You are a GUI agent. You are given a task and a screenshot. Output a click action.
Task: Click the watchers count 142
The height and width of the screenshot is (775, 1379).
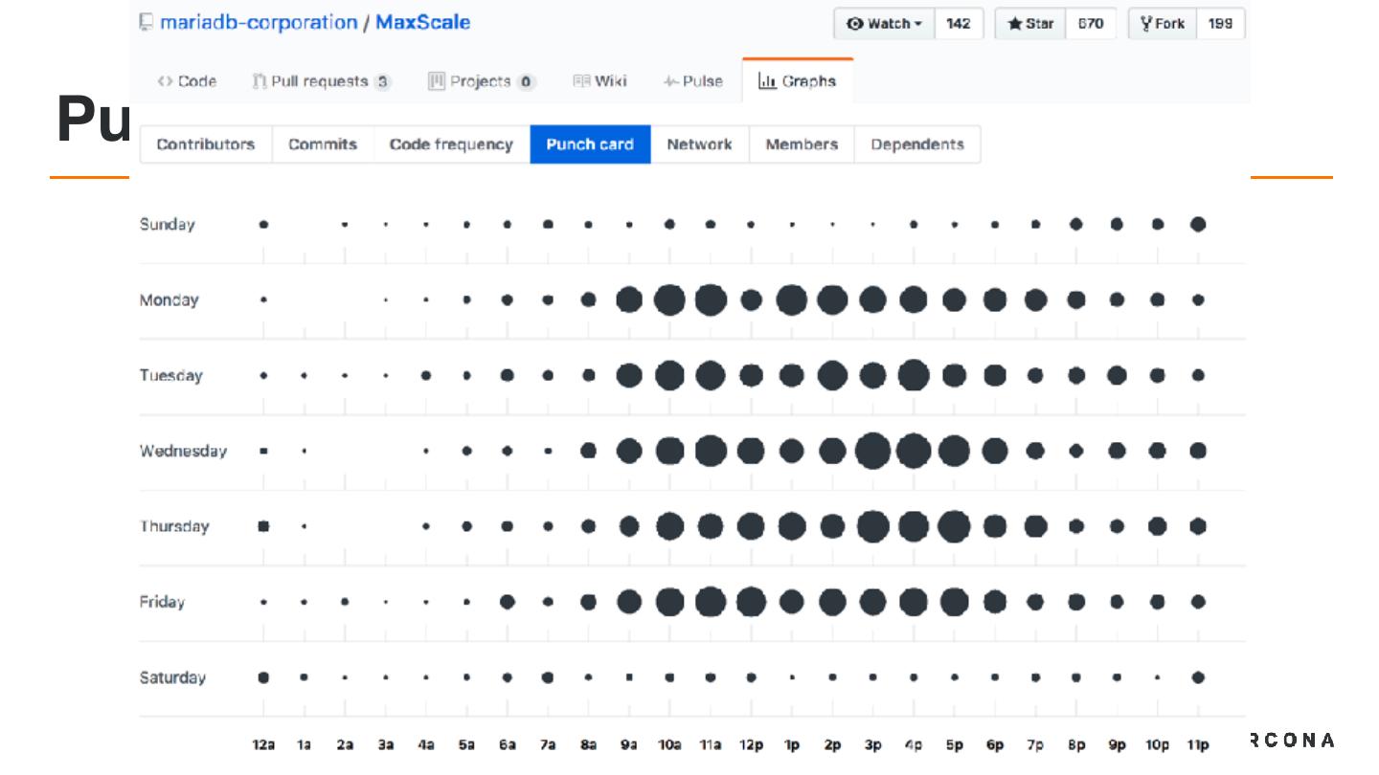959,24
